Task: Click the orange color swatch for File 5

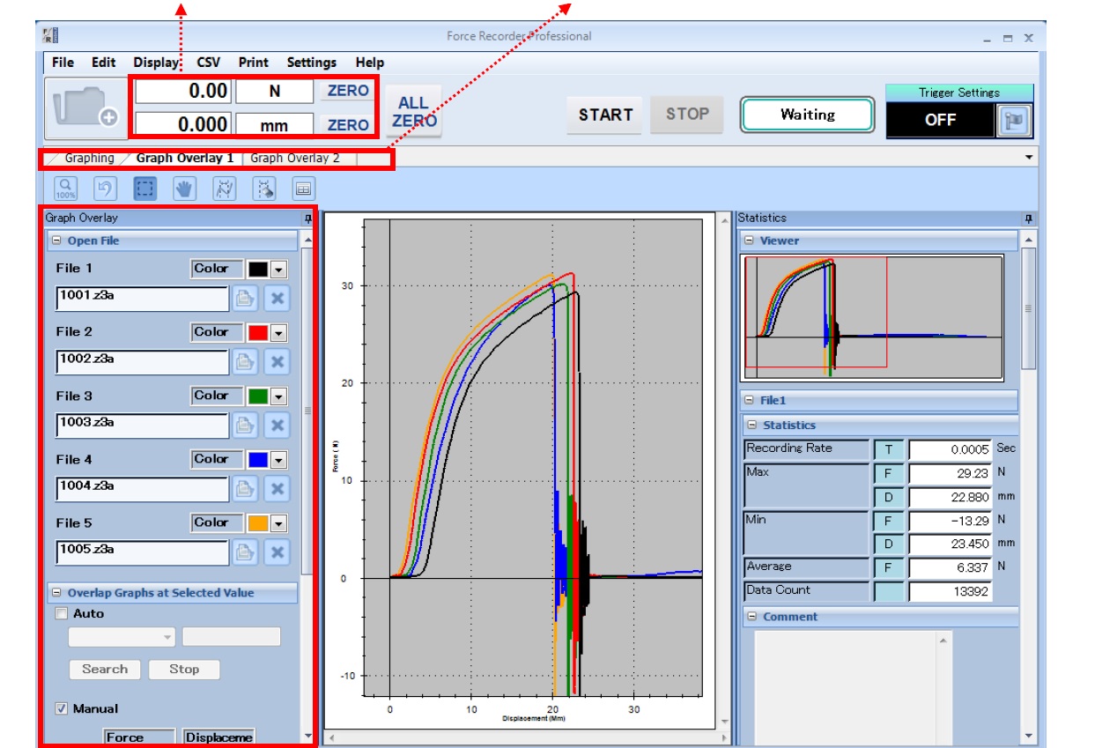Action: pos(257,523)
